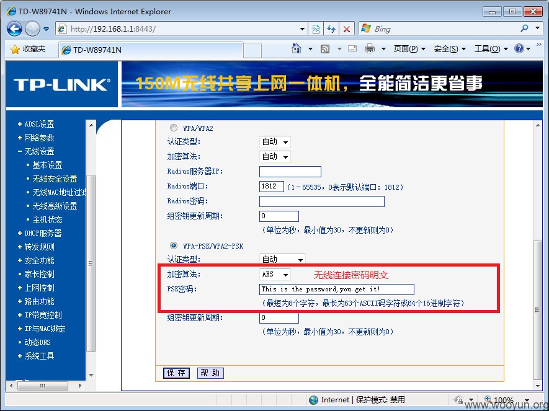Open WPA-PSK 认证类型 dropdown
This screenshot has height=411, width=549.
tap(282, 259)
